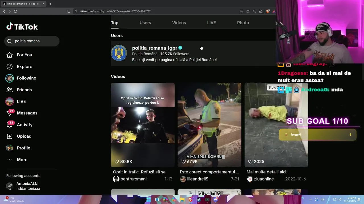Click the More three-dots icon
The image size is (364, 204).
coord(10,160)
